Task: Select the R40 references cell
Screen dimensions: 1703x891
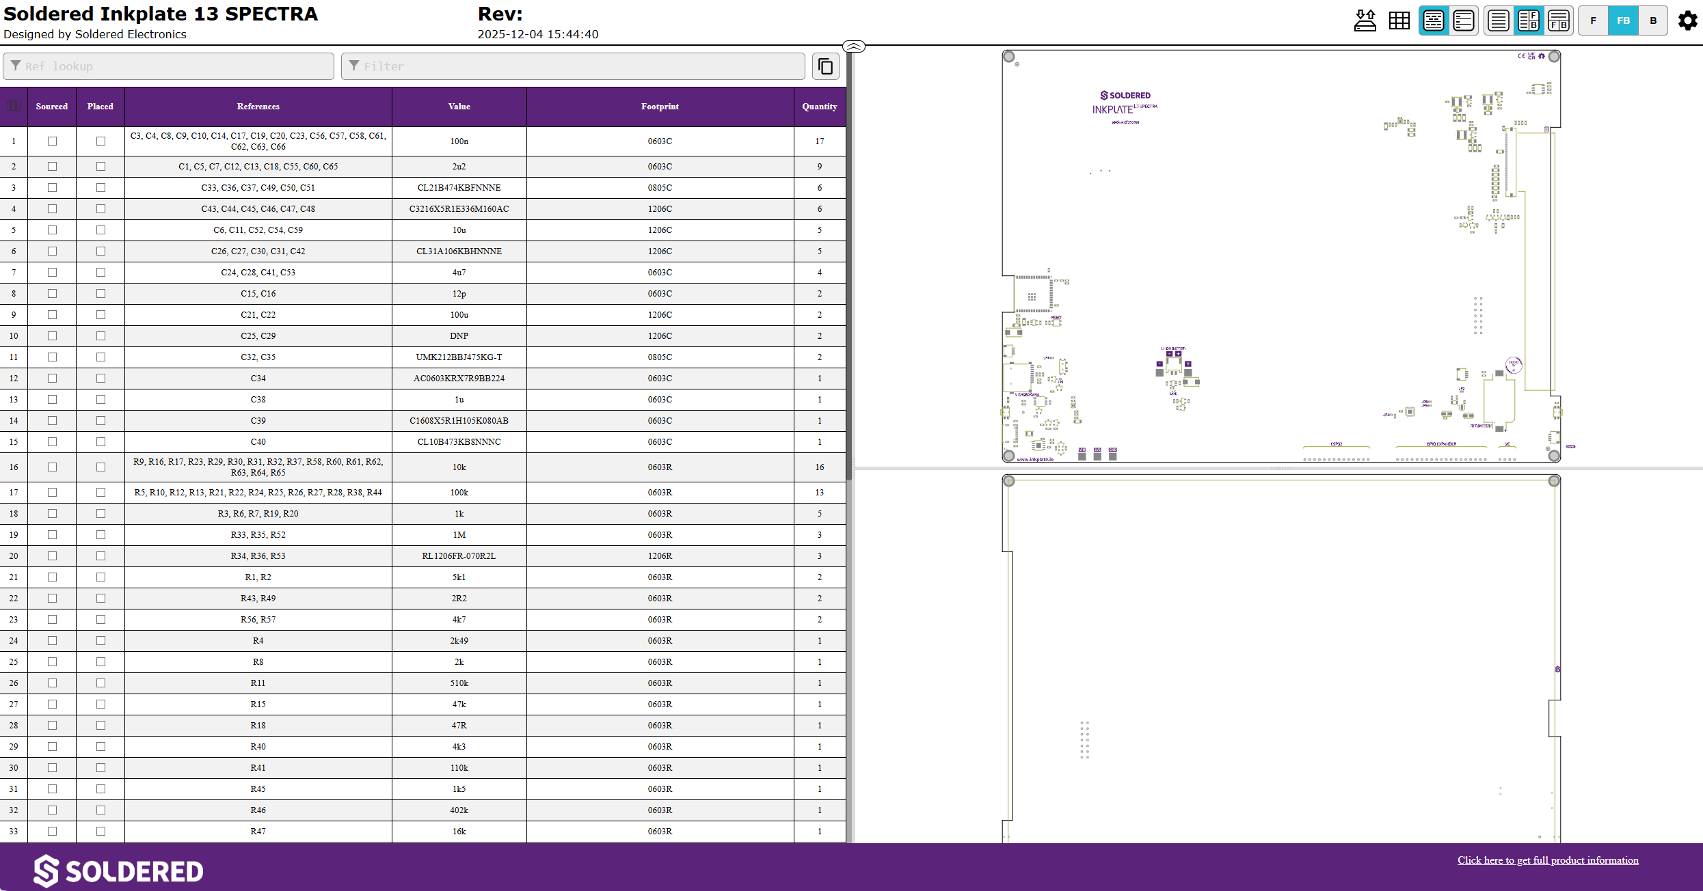Action: [258, 747]
